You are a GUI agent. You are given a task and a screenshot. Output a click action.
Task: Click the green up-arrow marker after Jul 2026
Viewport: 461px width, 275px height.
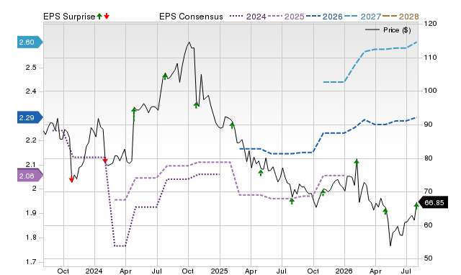coord(416,206)
